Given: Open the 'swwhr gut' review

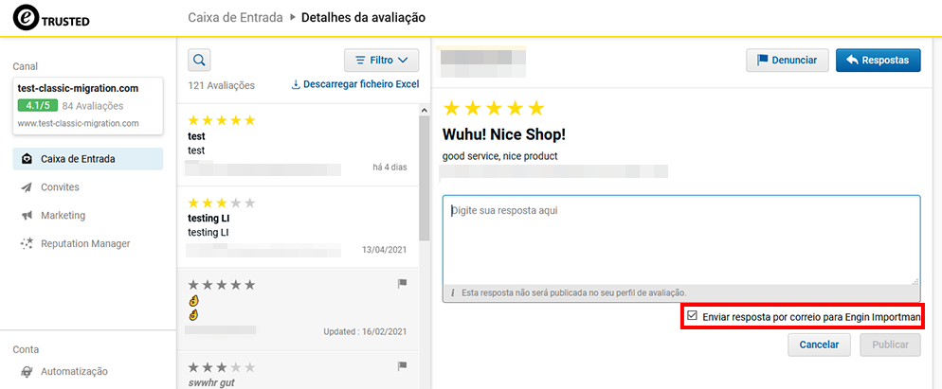Looking at the screenshot, I should [298, 370].
